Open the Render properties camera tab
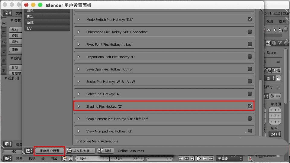Viewport: 290px width, 163px height. pos(268,43)
